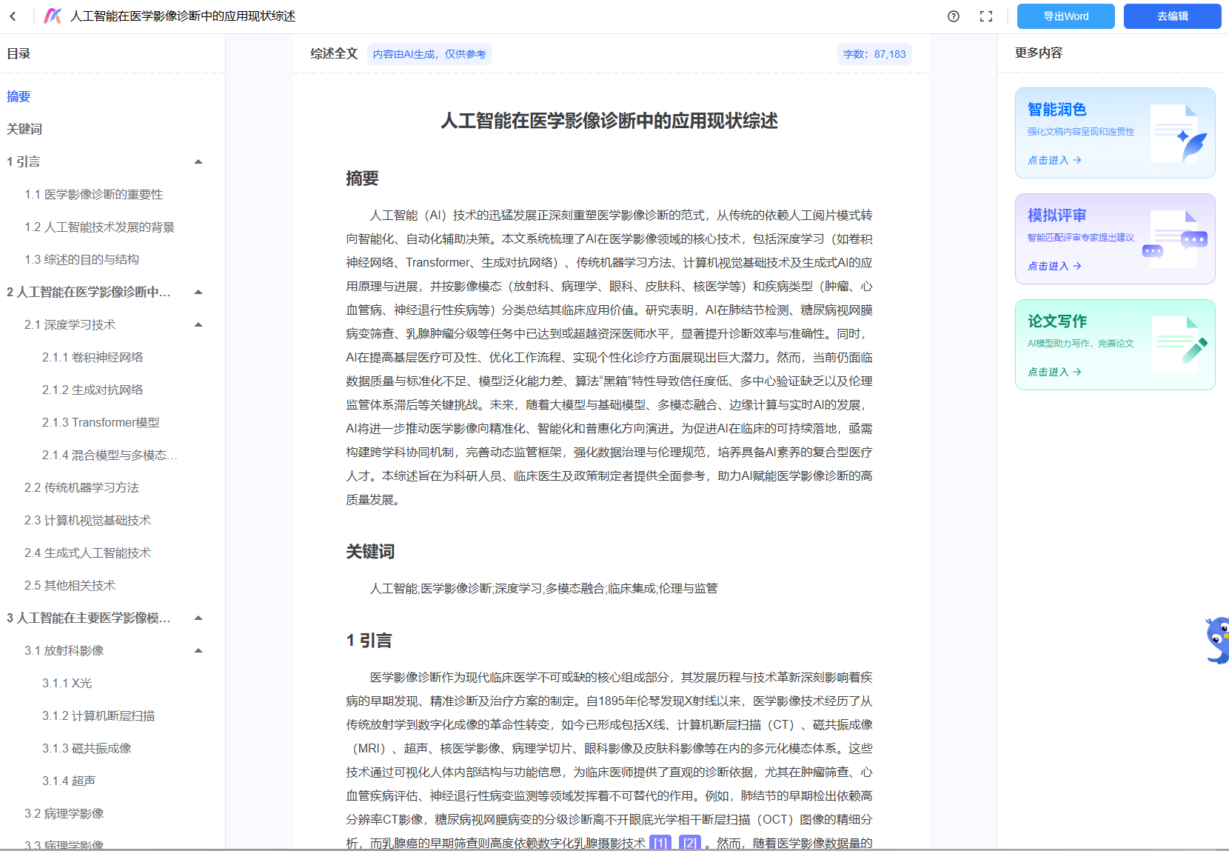Image resolution: width=1229 pixels, height=851 pixels.
Task: Click the 3.1 放射科影像 outline label
Action: (x=64, y=650)
